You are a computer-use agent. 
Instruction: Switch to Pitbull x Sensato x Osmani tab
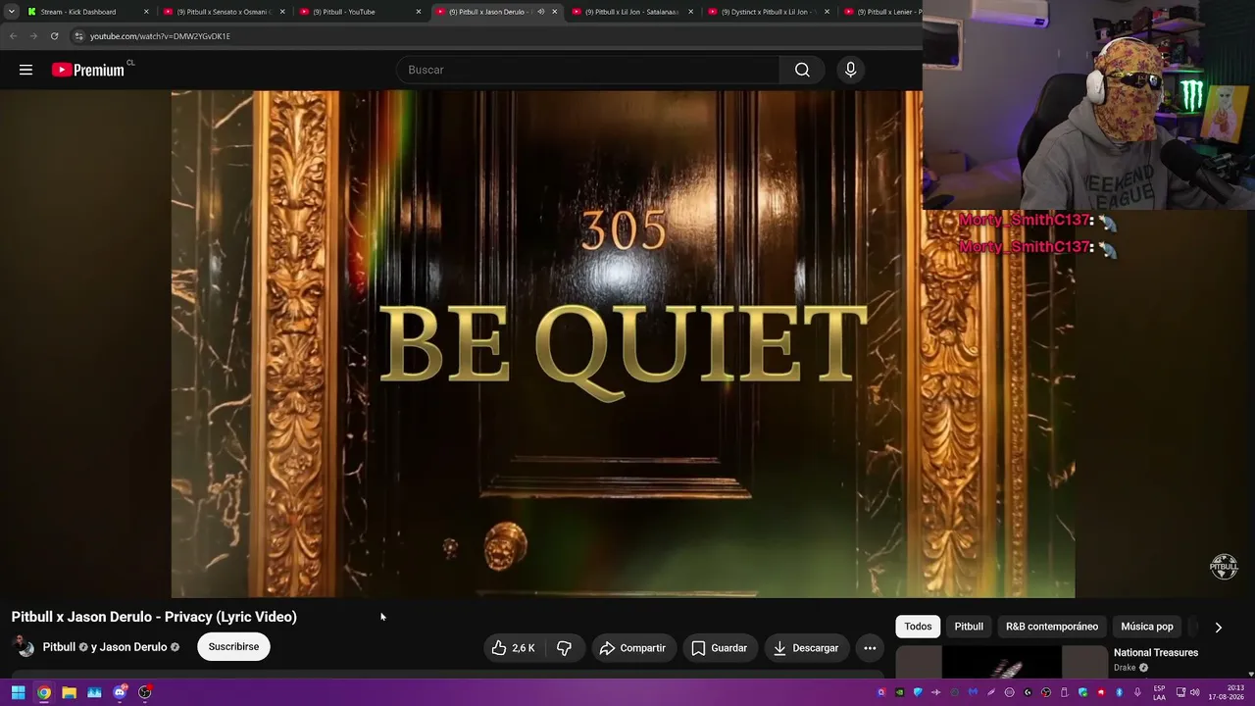click(223, 12)
